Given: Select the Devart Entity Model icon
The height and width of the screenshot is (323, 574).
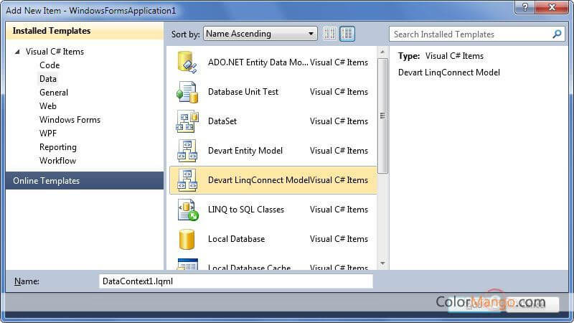Looking at the screenshot, I should (187, 151).
